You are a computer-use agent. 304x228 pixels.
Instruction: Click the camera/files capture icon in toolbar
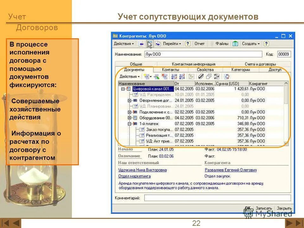234,44
